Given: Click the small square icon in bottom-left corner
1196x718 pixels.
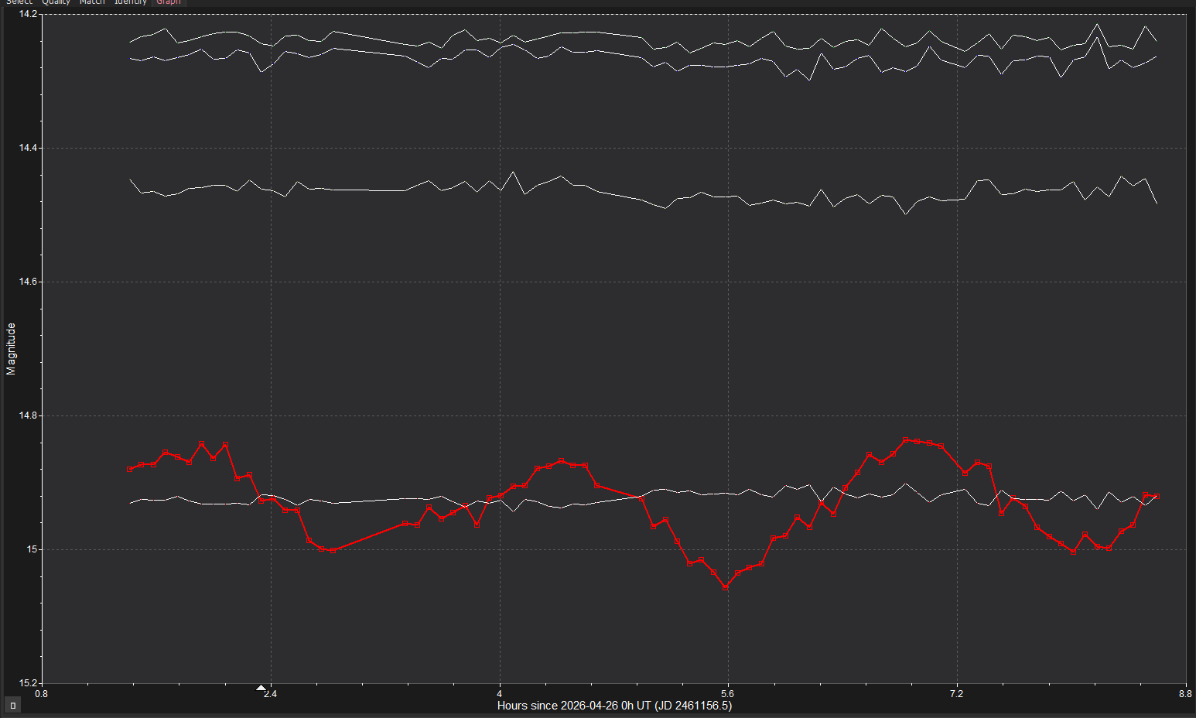Looking at the screenshot, I should tap(12, 705).
